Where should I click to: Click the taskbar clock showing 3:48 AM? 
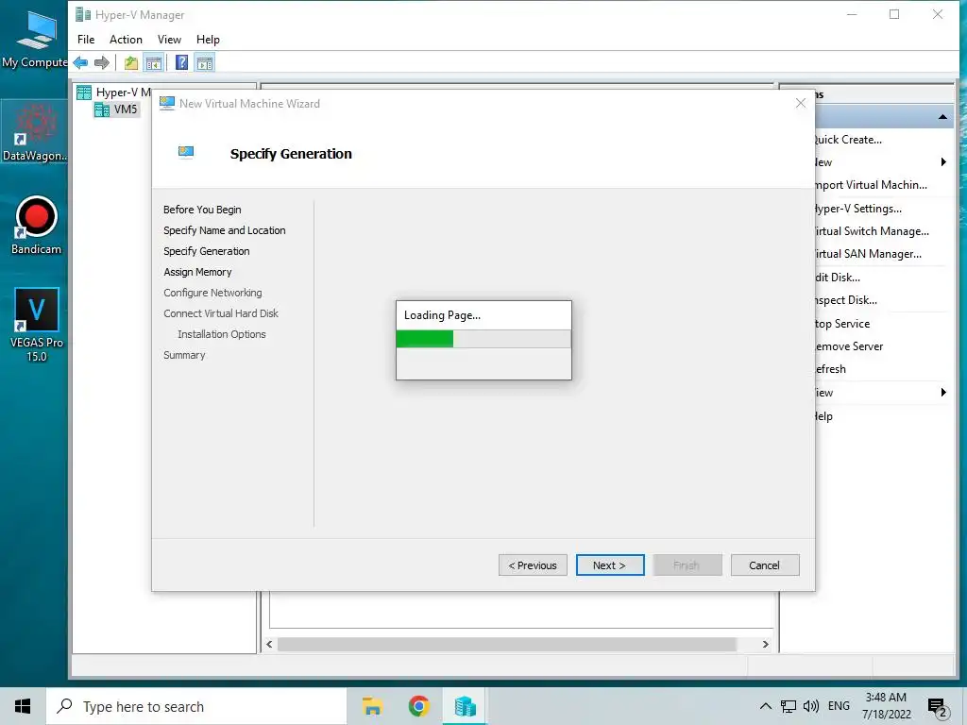886,706
